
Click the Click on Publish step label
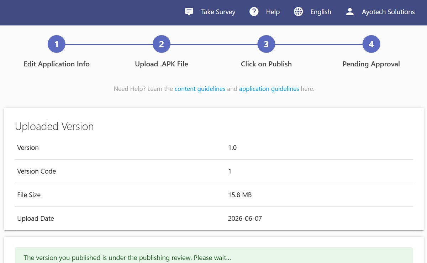(x=266, y=64)
